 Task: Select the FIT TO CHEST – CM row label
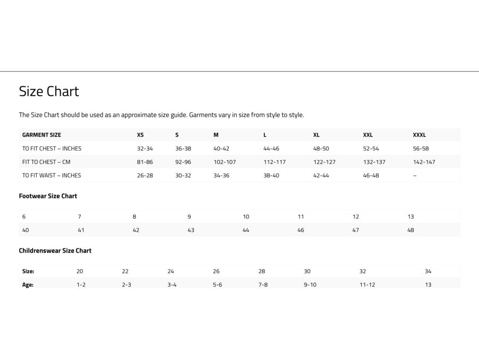46,162
